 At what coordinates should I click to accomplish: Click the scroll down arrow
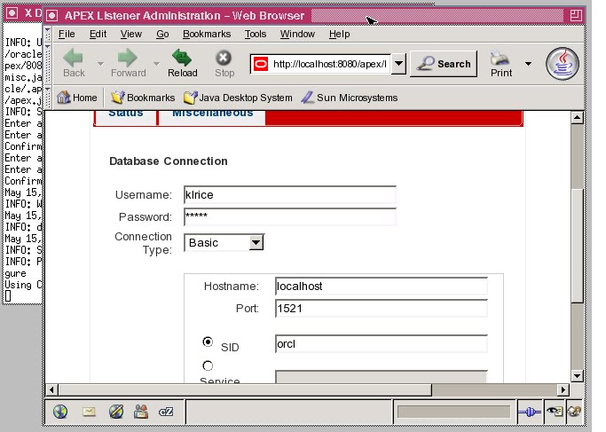point(577,375)
